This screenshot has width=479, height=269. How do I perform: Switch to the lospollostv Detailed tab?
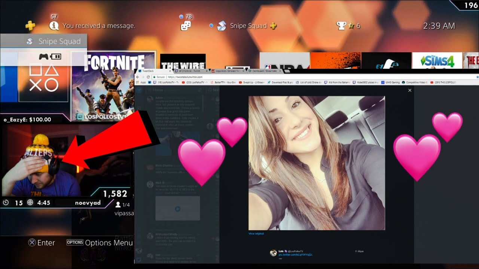(x=228, y=71)
